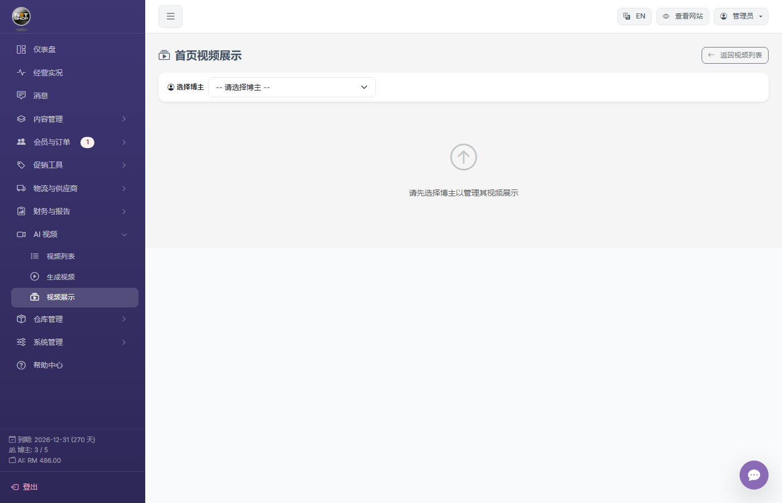Screen dimensions: 782x503
Task: Click the NetShop logo
Action: [x=21, y=17]
